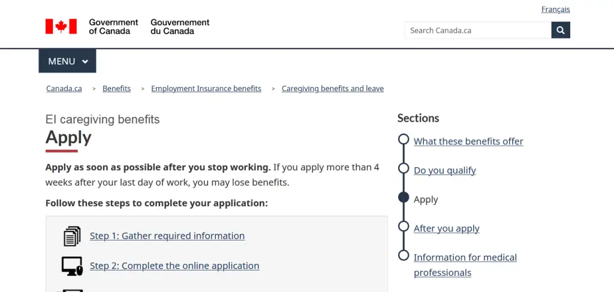This screenshot has height=292, width=614.
Task: Click the circle marker beside Do you qualify
Action: pyautogui.click(x=404, y=169)
